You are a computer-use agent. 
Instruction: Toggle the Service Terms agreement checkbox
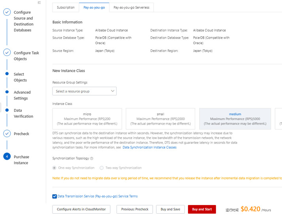[55, 196]
